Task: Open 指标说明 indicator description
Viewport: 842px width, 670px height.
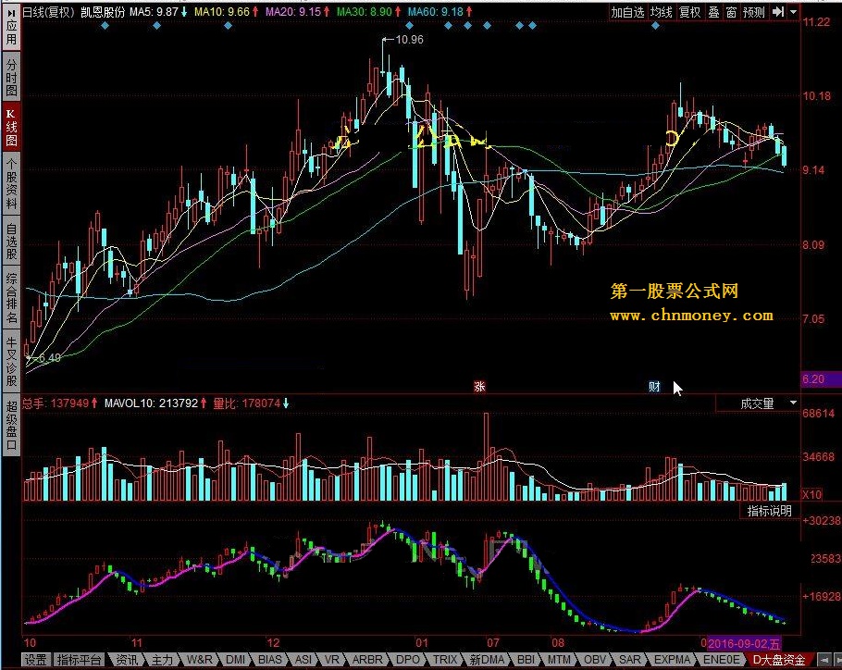Action: point(770,511)
